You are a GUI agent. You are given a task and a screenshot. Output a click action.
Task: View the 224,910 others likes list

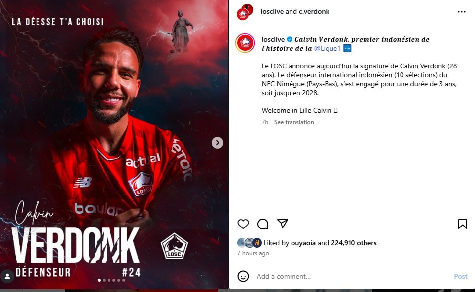pos(354,243)
